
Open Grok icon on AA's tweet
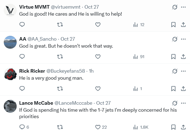coord(175,39)
